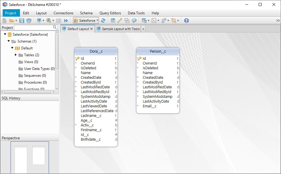Click the Id primary key icon in Dora__c
Screen dimensions: 281x174
[x=77, y=59]
